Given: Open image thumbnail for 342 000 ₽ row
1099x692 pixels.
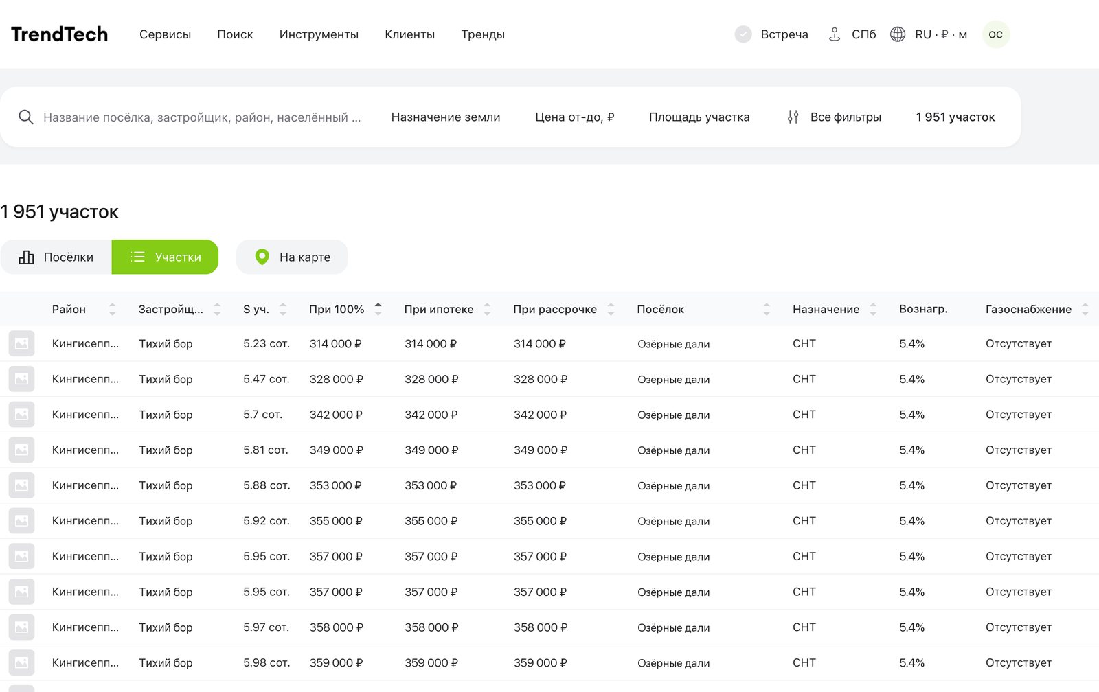Looking at the screenshot, I should click(x=21, y=415).
